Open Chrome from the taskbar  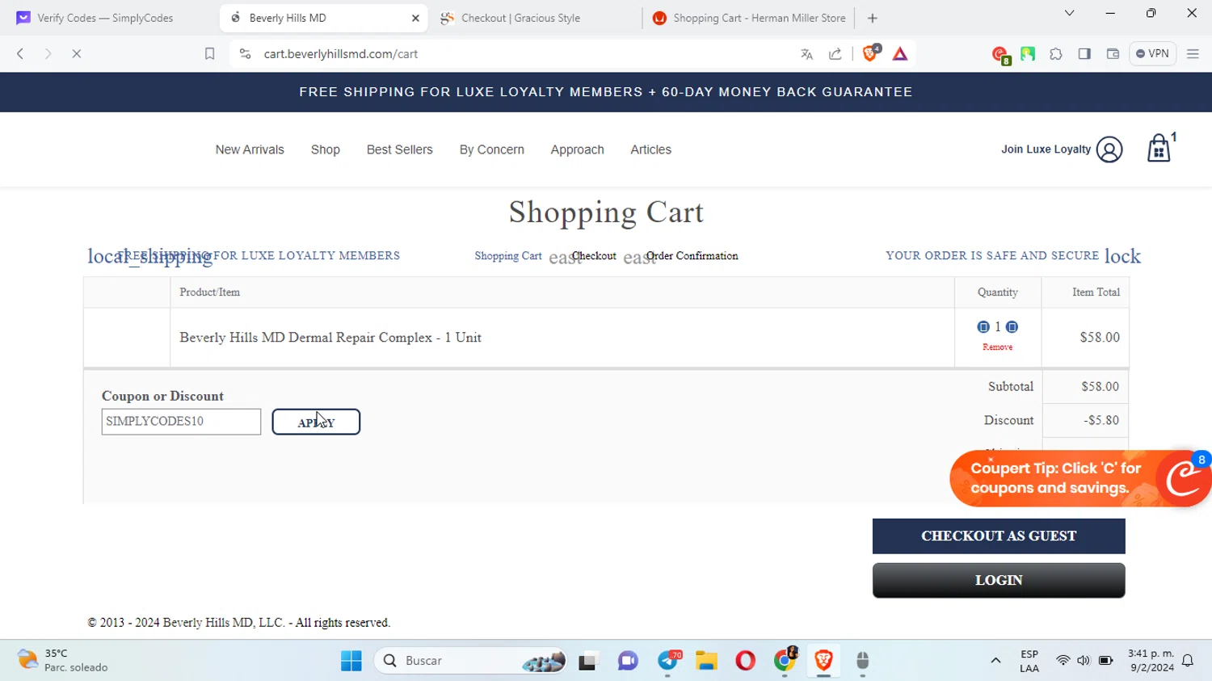pos(785,661)
